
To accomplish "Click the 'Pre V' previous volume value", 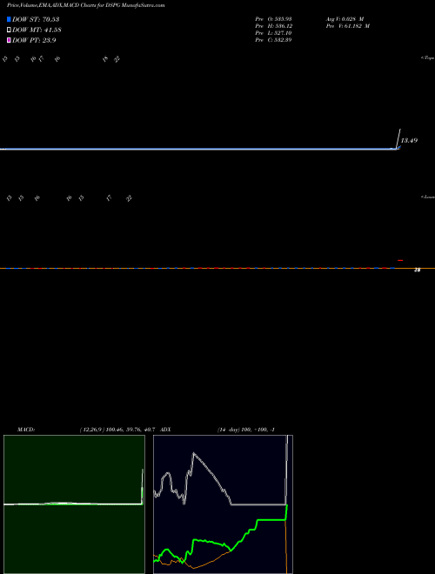I will pos(347,26).
